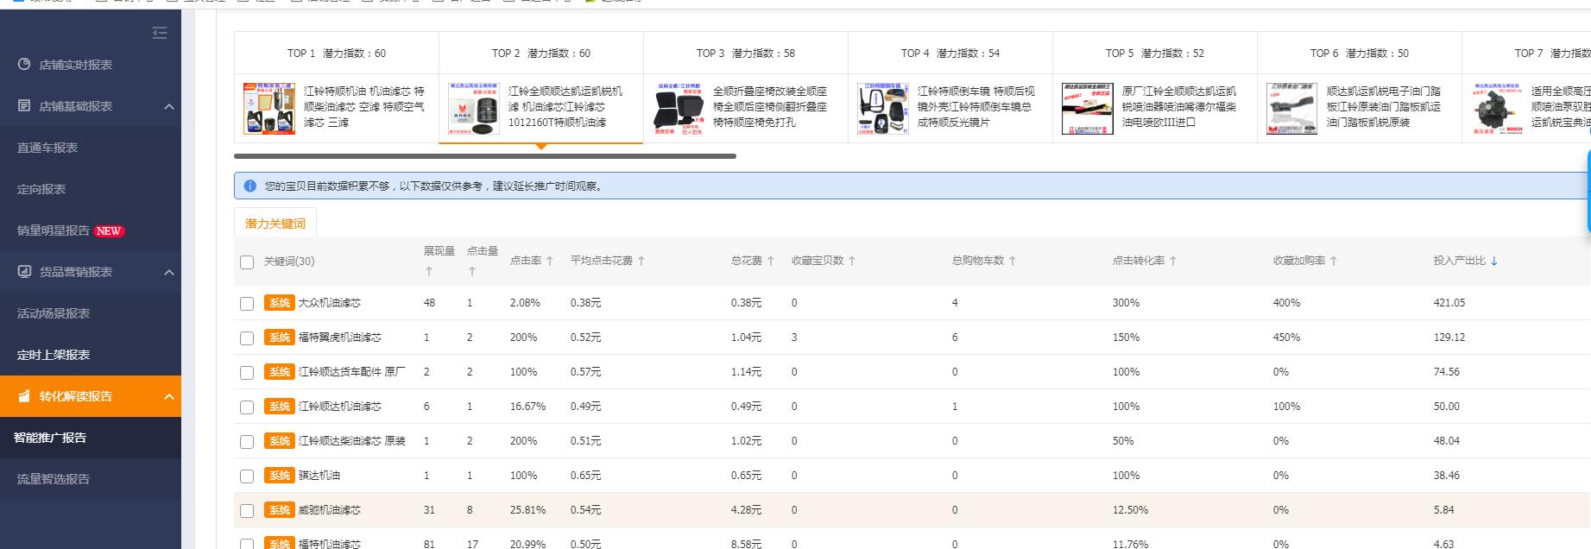Select TOP 4 product card 潜力指数 54
This screenshot has height=549, width=1591.
pyautogui.click(x=950, y=87)
